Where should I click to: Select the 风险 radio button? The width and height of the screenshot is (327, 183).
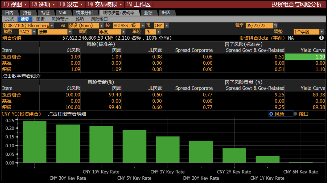(x=271, y=114)
